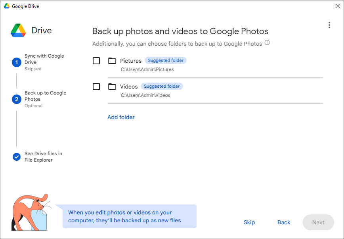344x239 pixels.
Task: Select See Drive files in File Explorer
Action: [x=43, y=157]
